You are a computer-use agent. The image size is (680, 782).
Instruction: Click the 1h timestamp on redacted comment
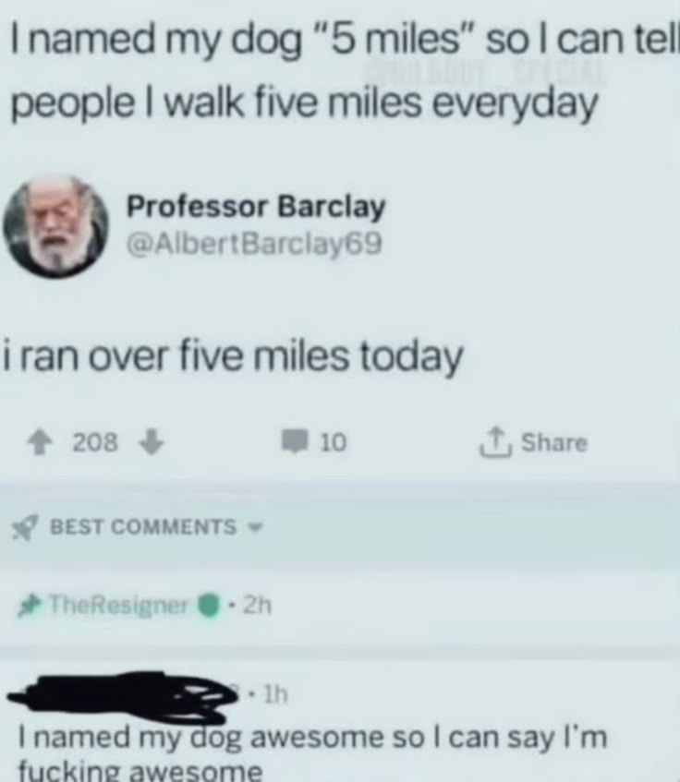tap(275, 693)
